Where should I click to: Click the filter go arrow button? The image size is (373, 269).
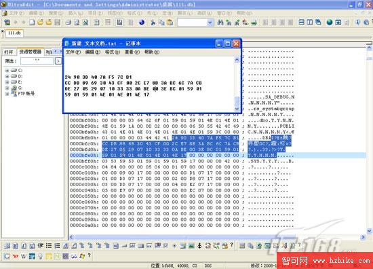pos(58,61)
